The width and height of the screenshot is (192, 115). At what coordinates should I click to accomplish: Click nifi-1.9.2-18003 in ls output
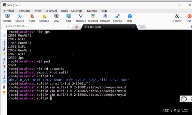pos(115,80)
